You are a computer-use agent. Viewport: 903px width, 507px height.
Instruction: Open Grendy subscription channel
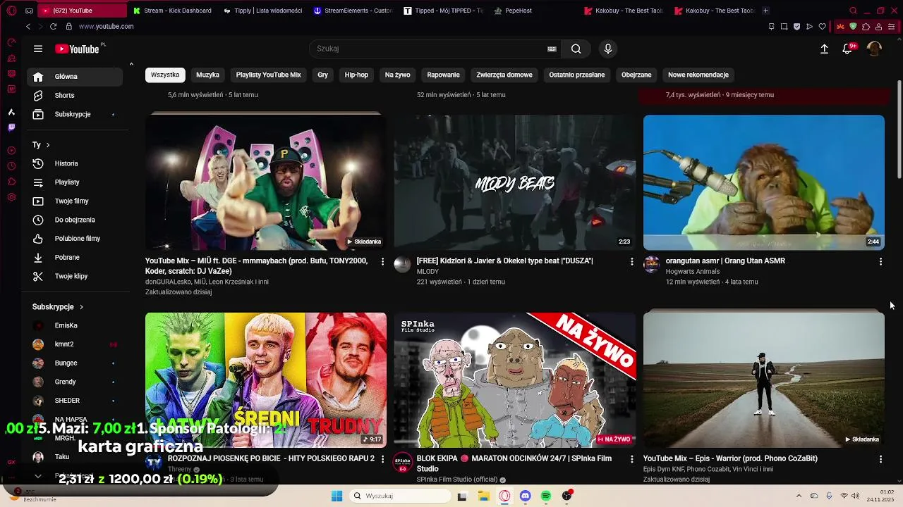click(75, 382)
